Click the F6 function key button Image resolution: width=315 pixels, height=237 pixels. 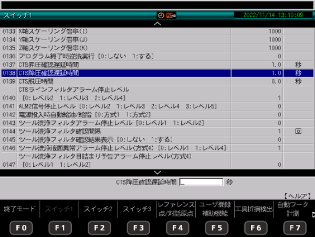coord(256,228)
